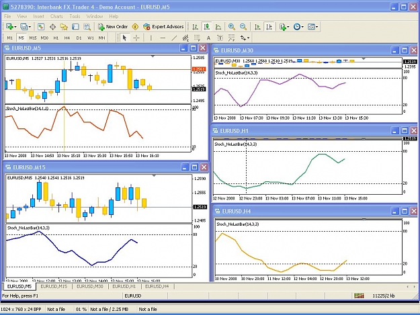
Task: Switch chart to candlesticks style
Action: pyautogui.click(x=206, y=26)
